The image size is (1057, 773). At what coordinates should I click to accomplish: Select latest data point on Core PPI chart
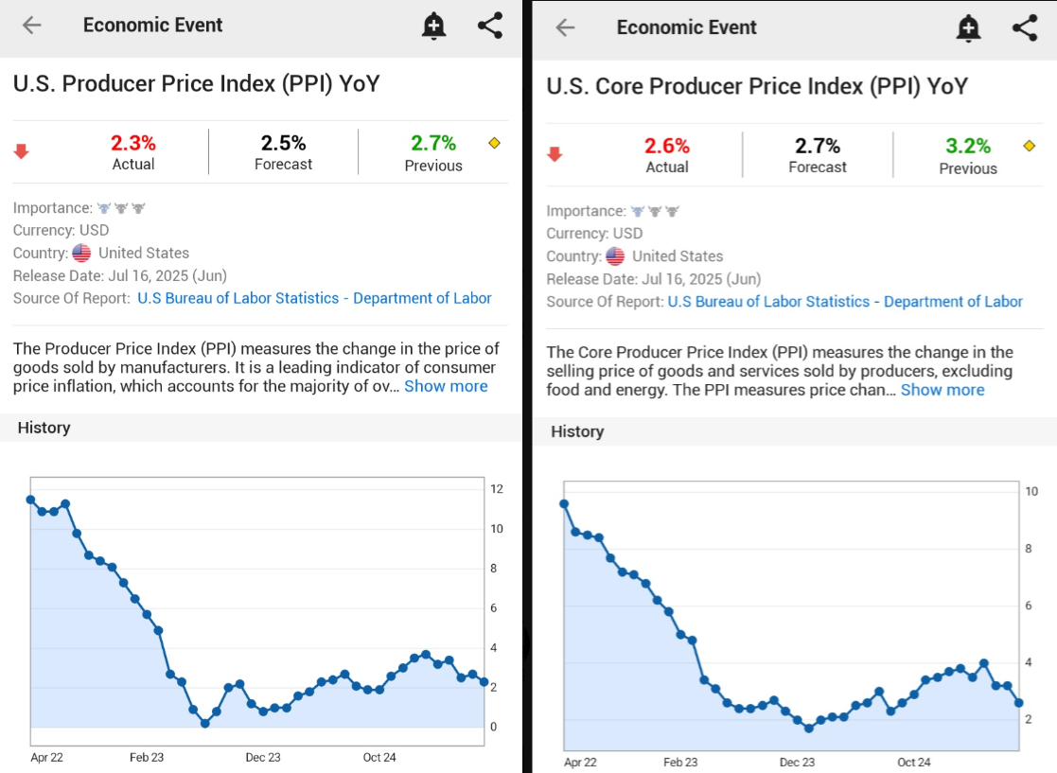(1018, 703)
